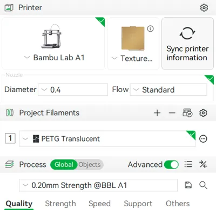
Task: Toggle the Advanced switch off
Action: pos(171,164)
